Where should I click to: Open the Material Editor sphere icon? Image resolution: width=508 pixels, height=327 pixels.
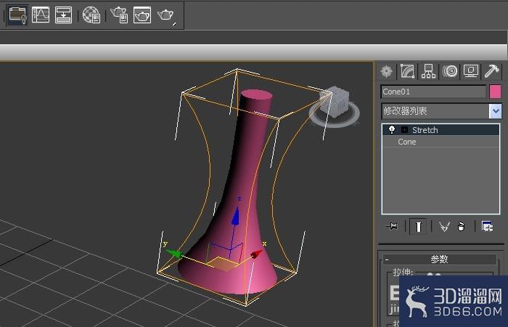coord(91,15)
